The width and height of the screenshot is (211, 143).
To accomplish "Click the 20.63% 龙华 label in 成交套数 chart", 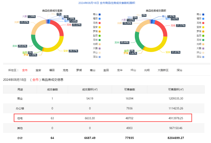I will click(23, 46).
